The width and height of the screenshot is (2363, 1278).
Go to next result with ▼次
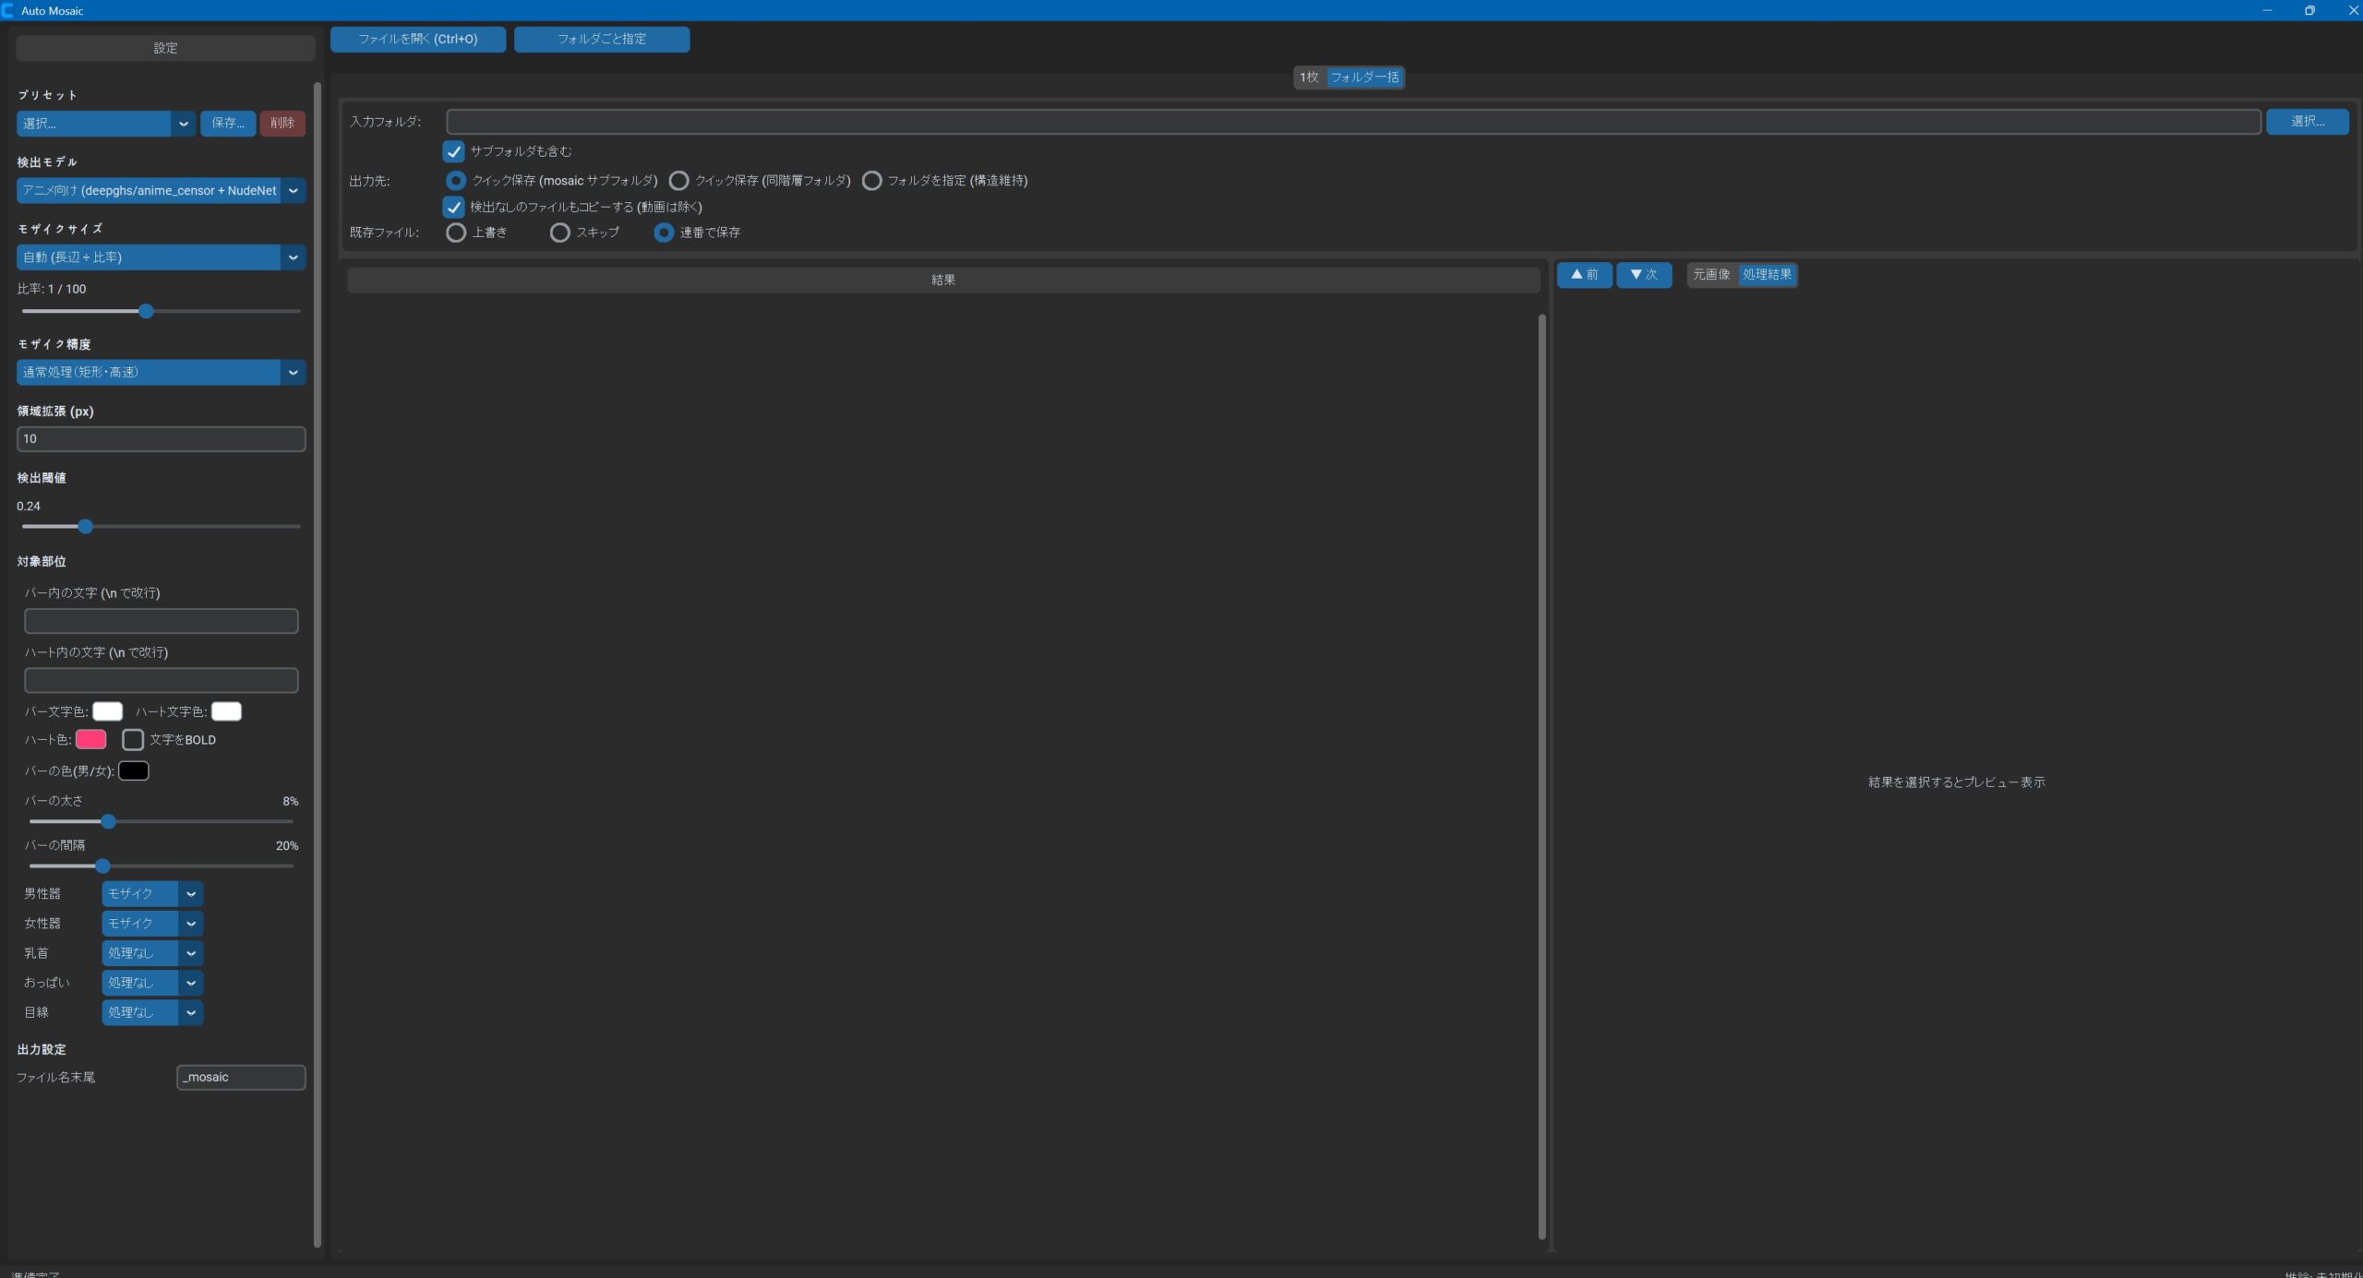(x=1644, y=275)
